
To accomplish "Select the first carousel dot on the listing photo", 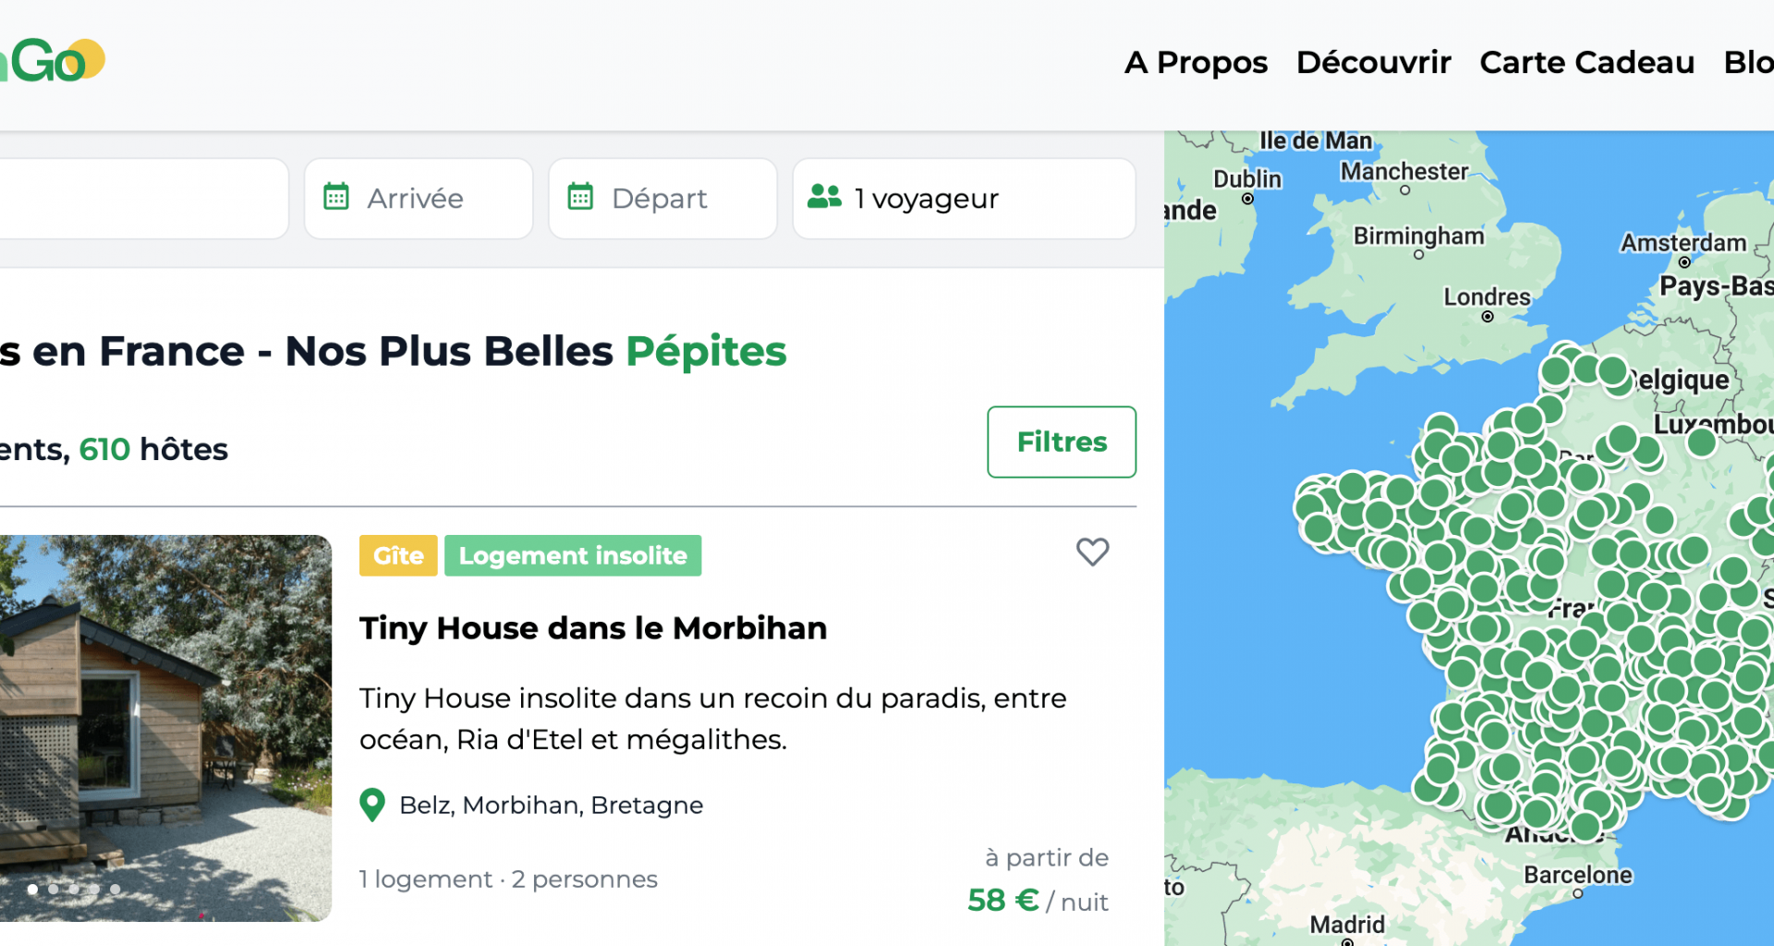I will click(33, 889).
